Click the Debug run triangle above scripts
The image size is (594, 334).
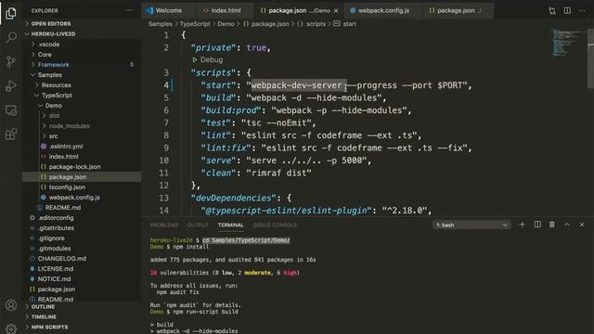(x=195, y=59)
